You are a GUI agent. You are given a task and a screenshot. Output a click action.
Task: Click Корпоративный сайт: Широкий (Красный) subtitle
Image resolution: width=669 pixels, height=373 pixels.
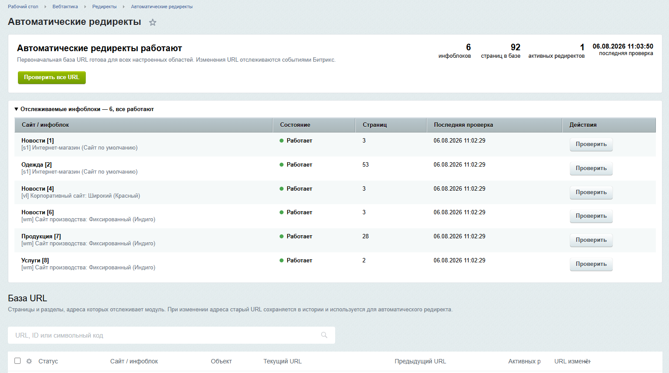point(81,196)
